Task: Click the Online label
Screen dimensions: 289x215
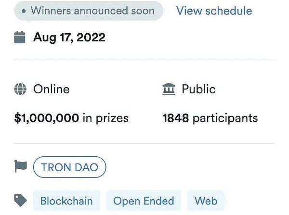Action: pos(52,89)
